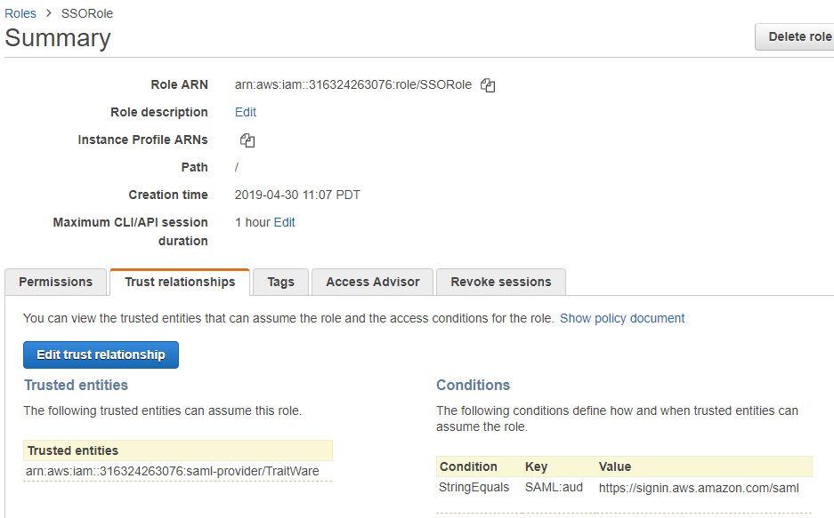Click Edit trust relationship button
This screenshot has height=518, width=834.
pos(101,355)
